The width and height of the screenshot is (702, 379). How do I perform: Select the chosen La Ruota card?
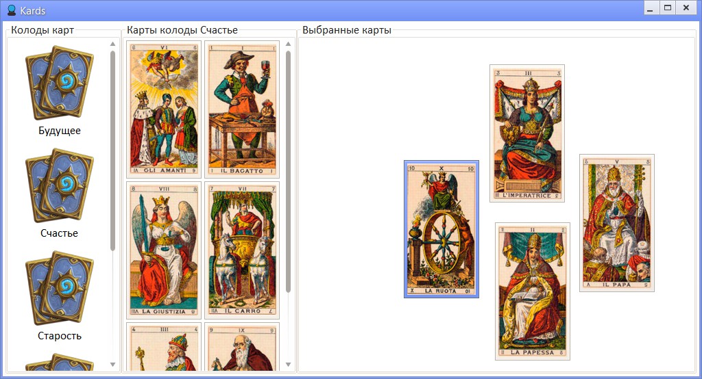[441, 229]
